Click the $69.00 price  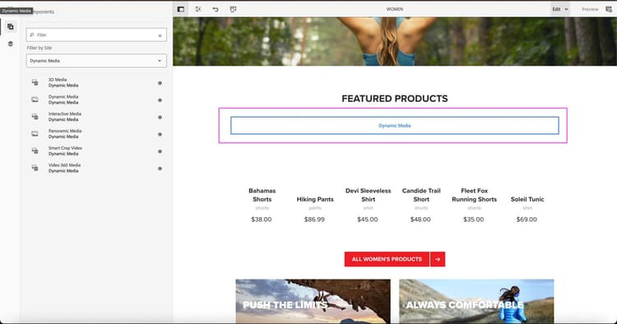pos(527,220)
